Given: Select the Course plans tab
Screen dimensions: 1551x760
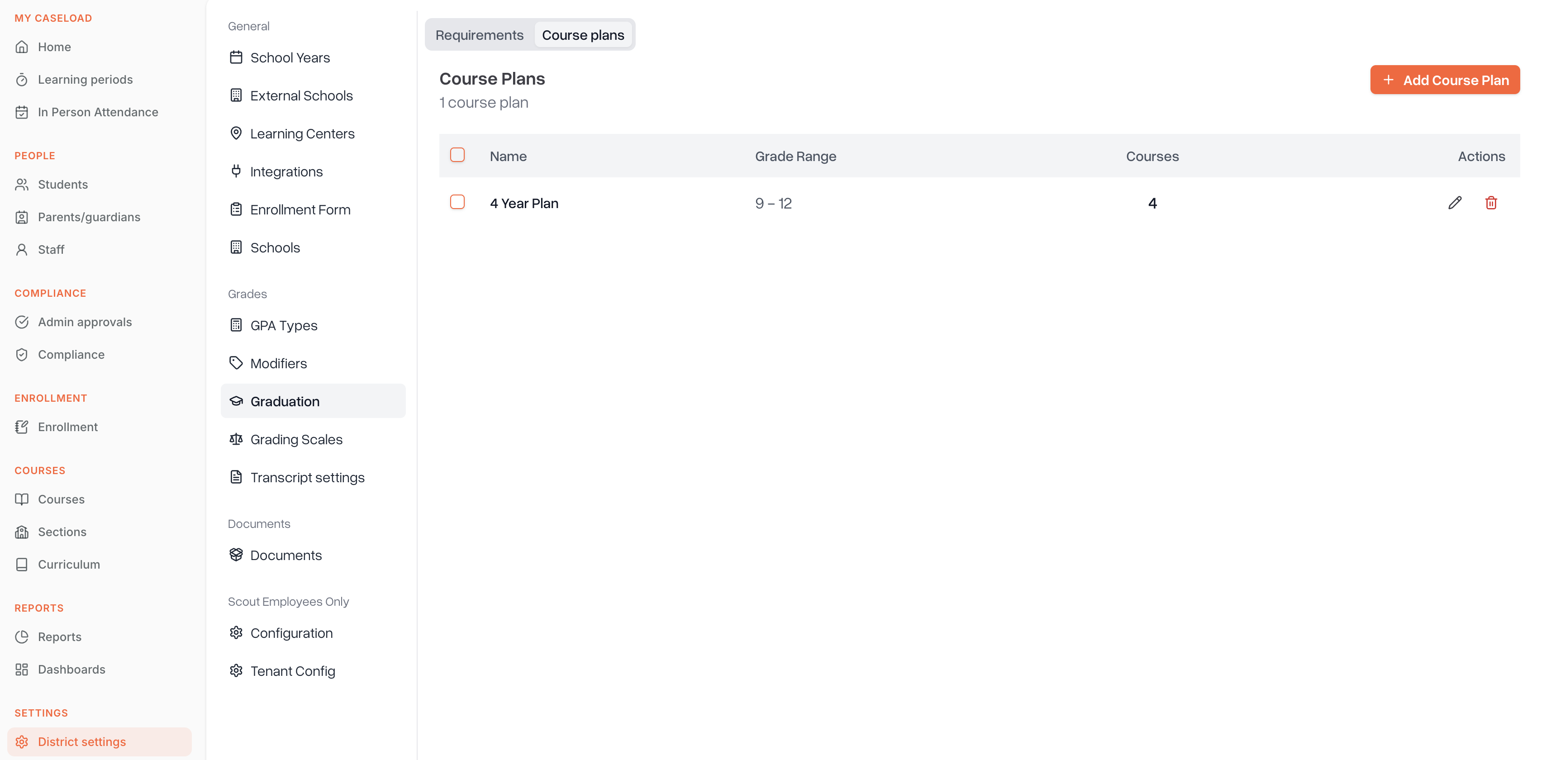Looking at the screenshot, I should click(582, 35).
